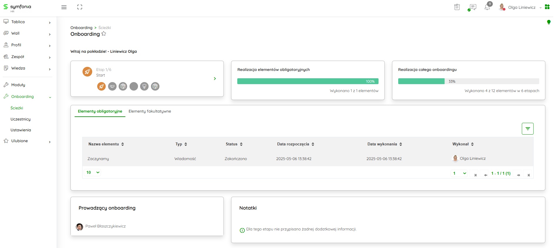This screenshot has width=555, height=248.
Task: Click the Onboarding breadcrumb link
Action: click(x=81, y=28)
